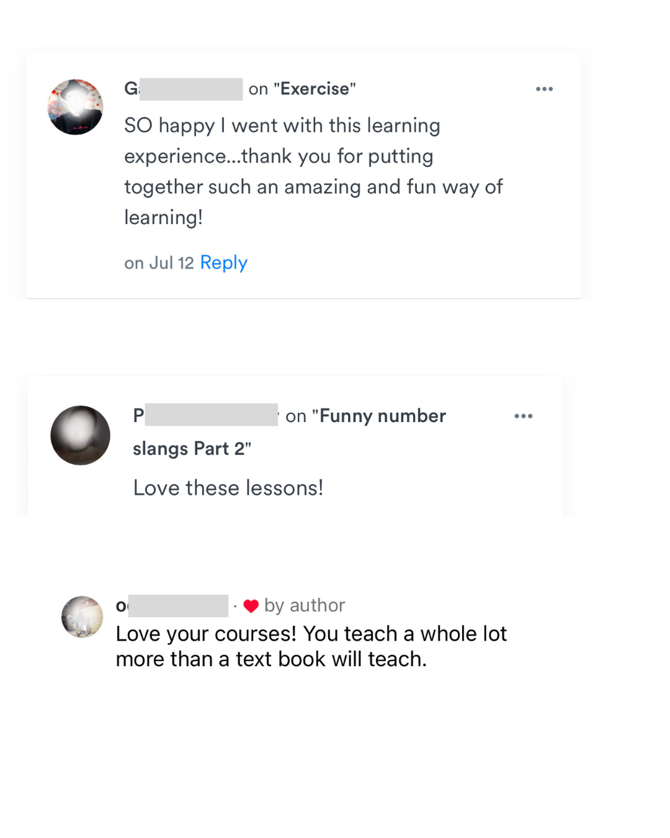Click the red heart icon by author
This screenshot has height=838, width=670.
[x=251, y=606]
